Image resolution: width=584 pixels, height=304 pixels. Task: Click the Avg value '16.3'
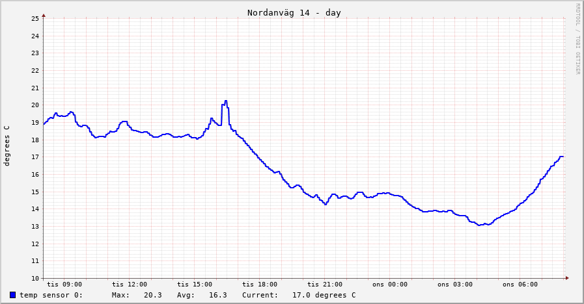(218, 295)
